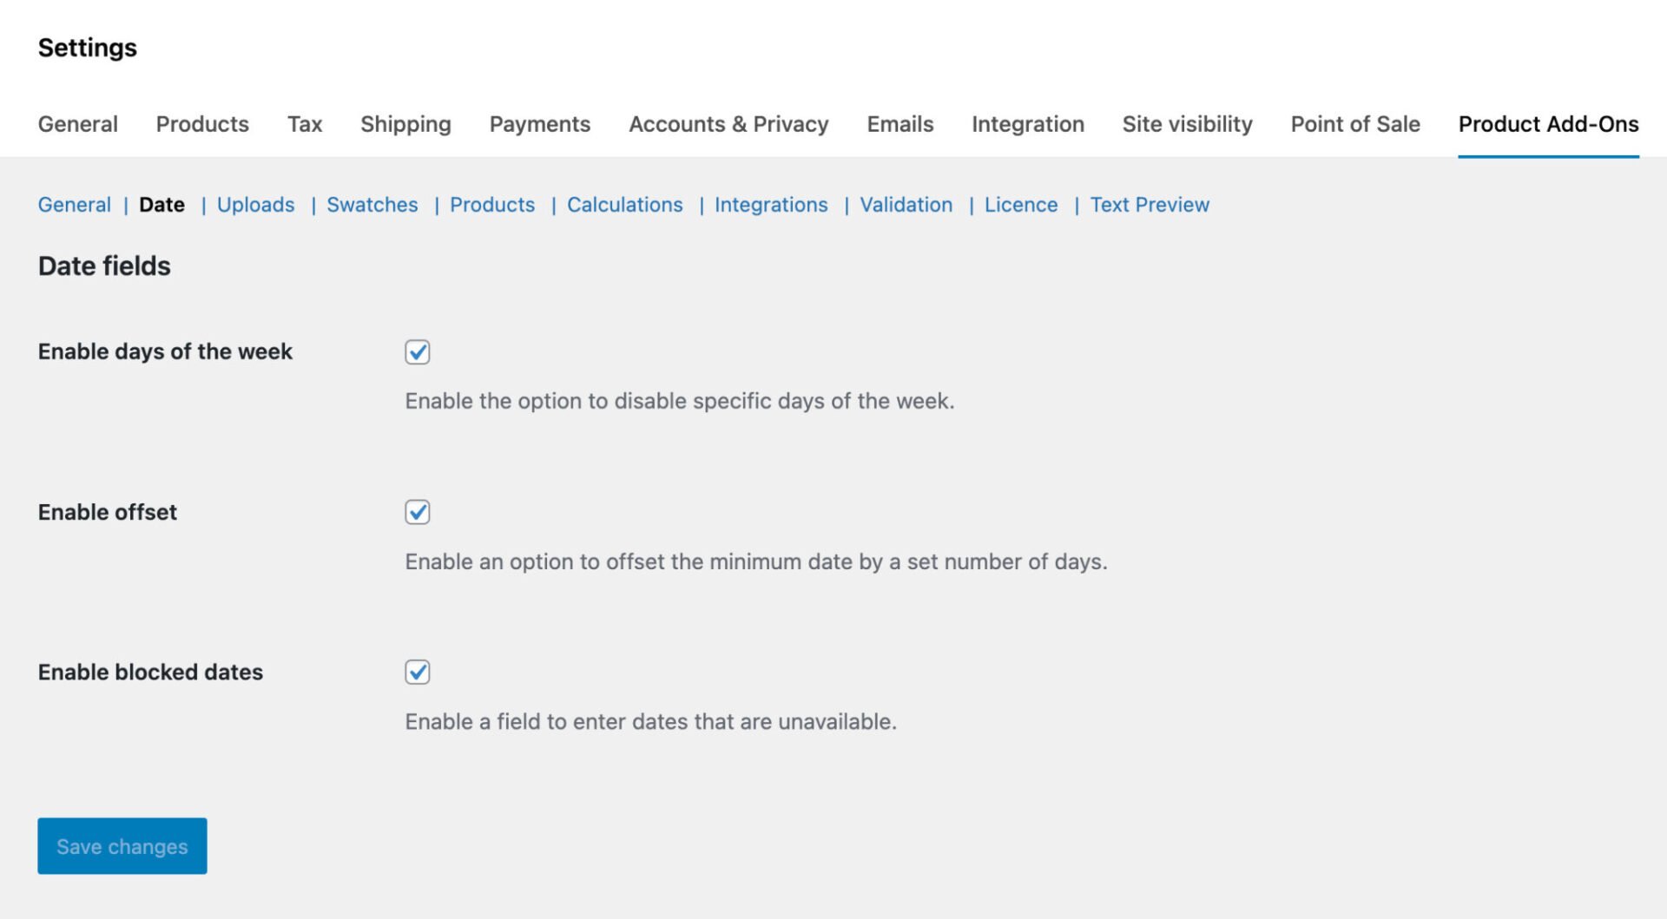
Task: Go to the Swatches settings
Action: (x=372, y=205)
